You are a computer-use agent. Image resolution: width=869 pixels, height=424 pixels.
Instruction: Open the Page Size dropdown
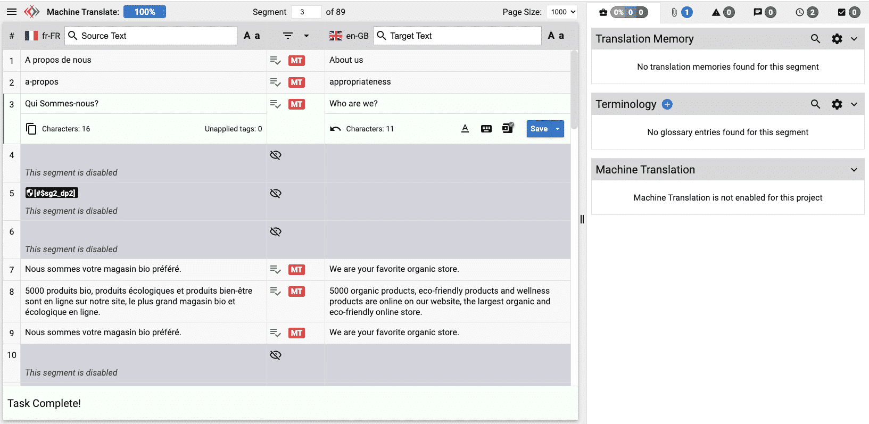point(561,12)
